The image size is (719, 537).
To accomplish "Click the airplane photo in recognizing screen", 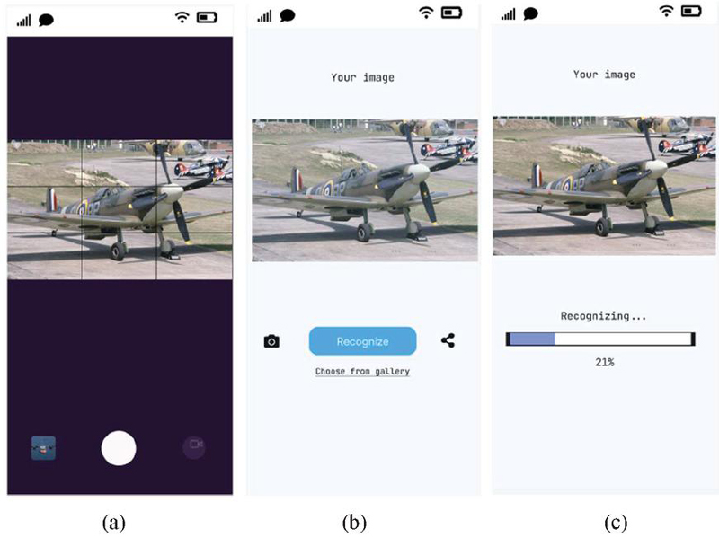I will [604, 186].
